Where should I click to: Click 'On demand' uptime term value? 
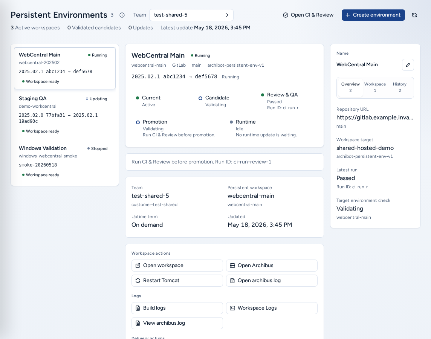coord(147,225)
